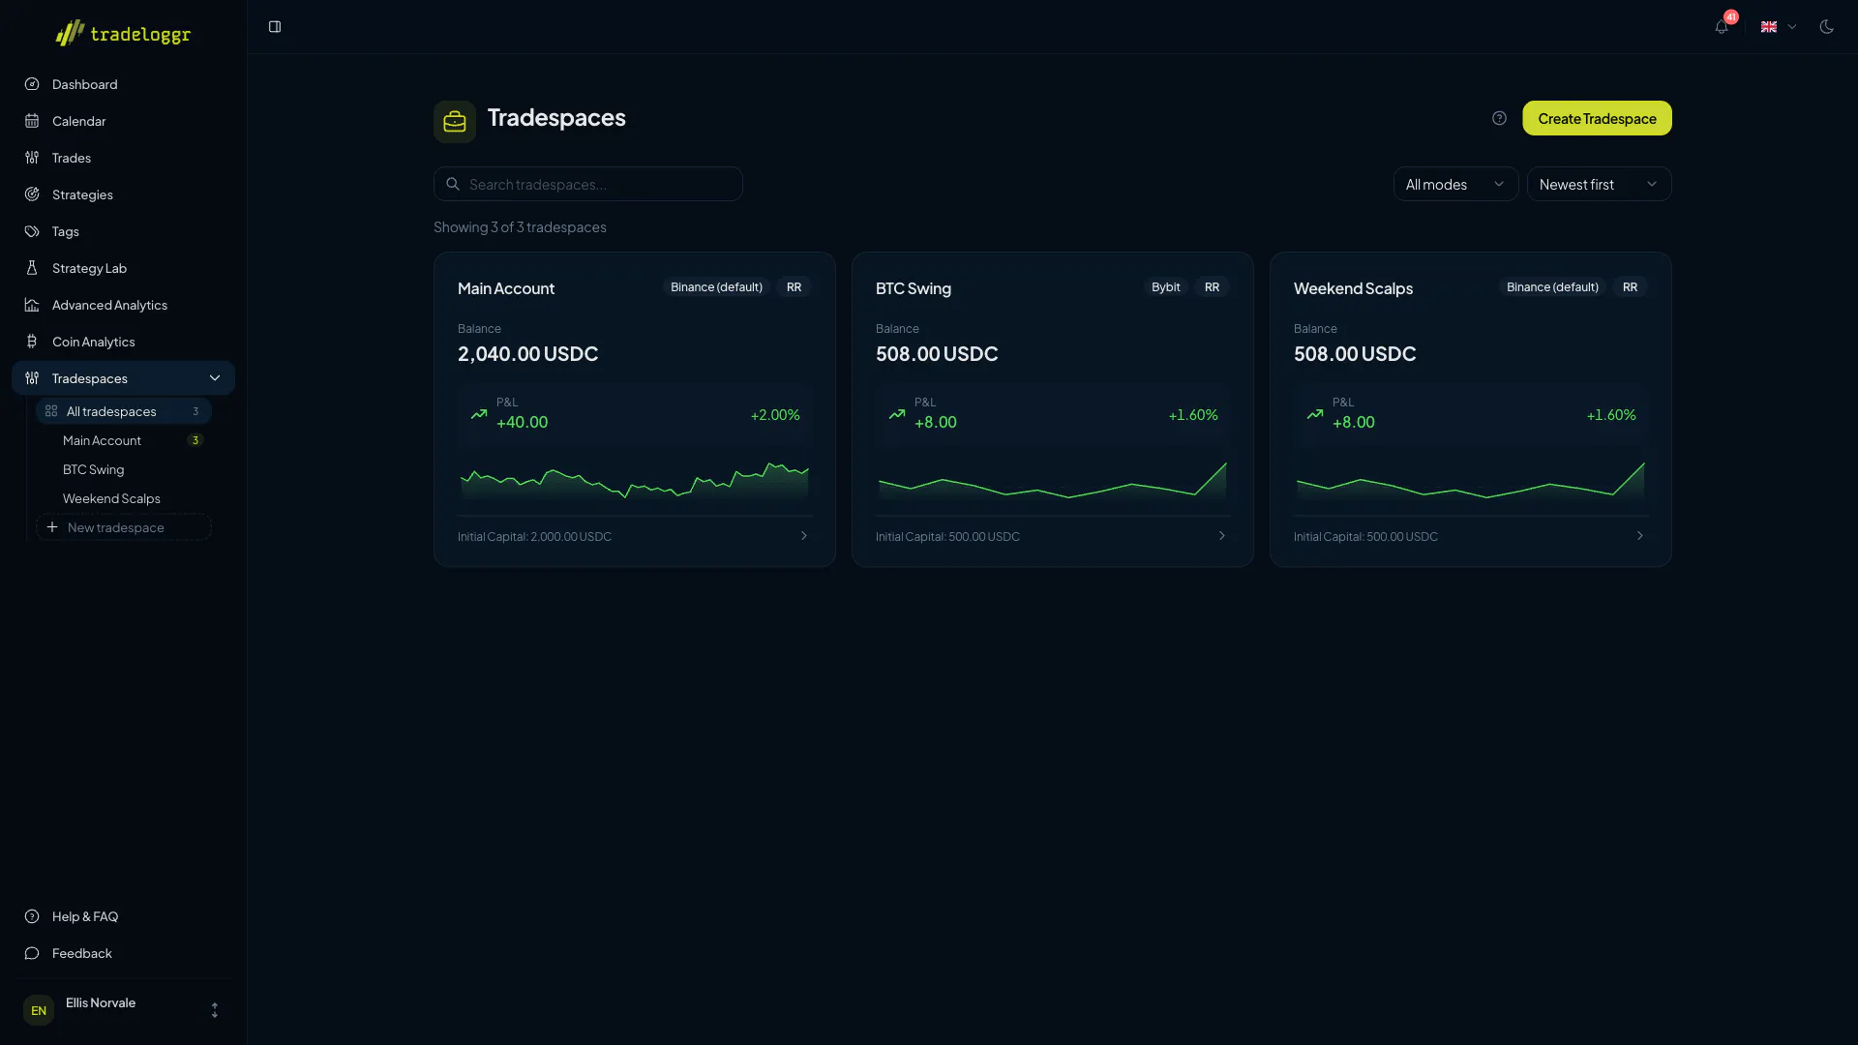Open BTC Swing card arrow chevron
Screen dimensions: 1858x1045
point(1221,536)
